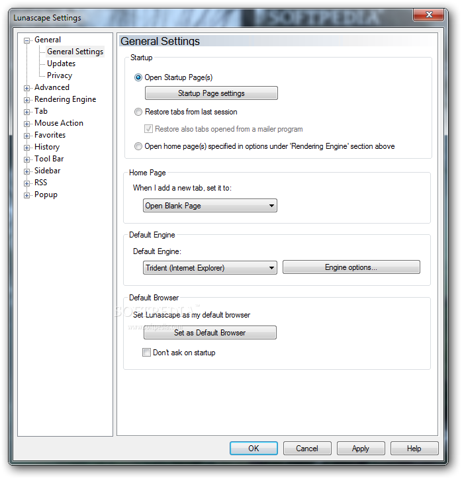
Task: Click the Cancel button
Action: click(307, 449)
